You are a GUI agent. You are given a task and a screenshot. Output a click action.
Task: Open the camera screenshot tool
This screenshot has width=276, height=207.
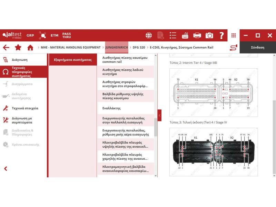pyautogui.click(x=209, y=36)
